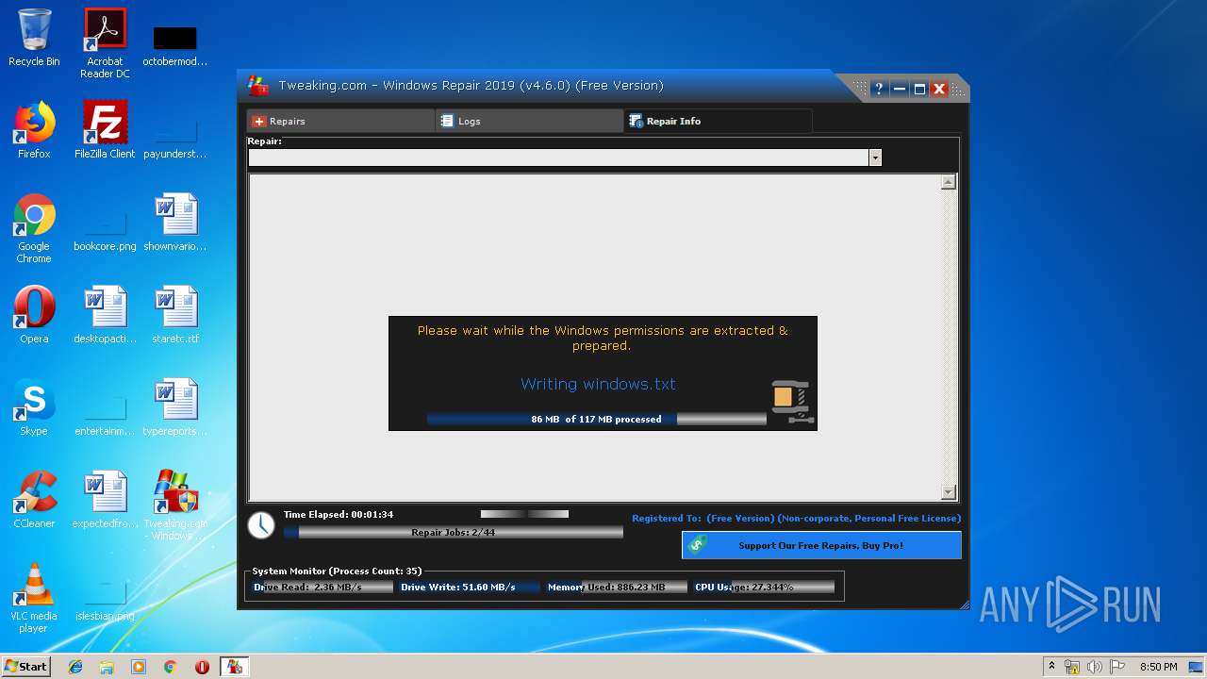This screenshot has height=679, width=1207.
Task: Click the file compression clamp icon
Action: (792, 402)
